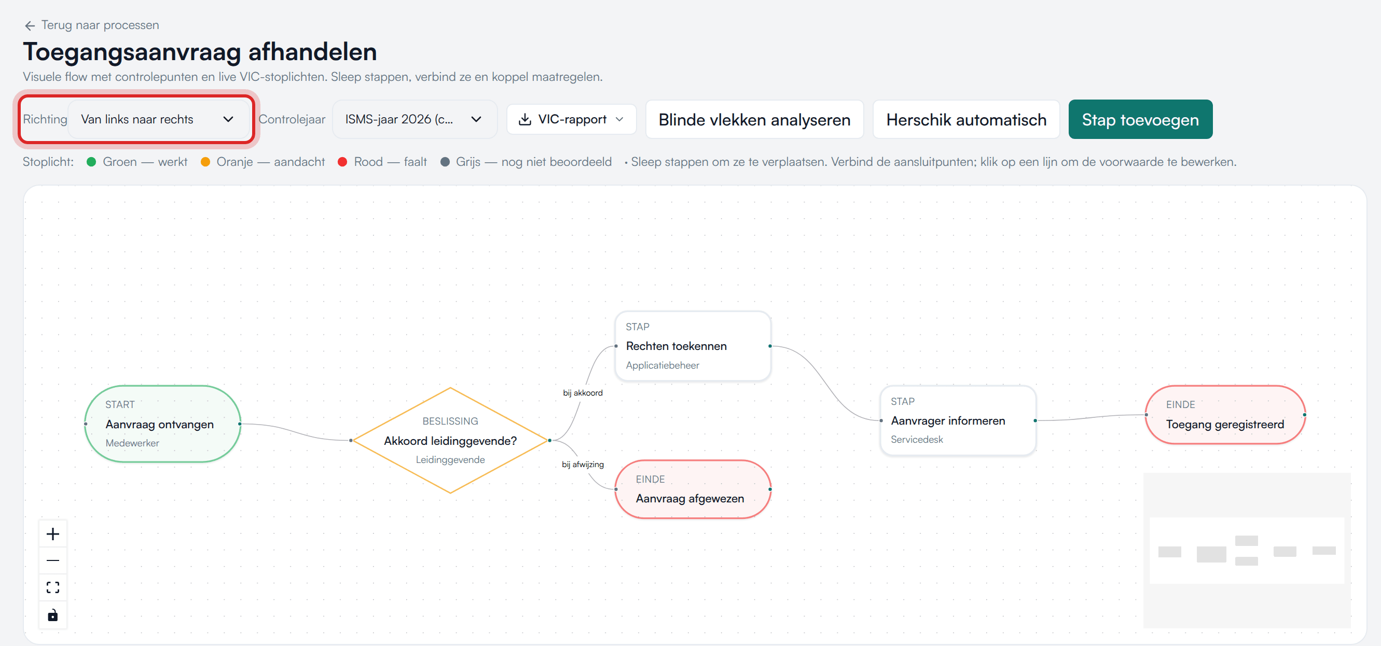Toggle the canvas lock icon
1381x646 pixels.
point(52,615)
